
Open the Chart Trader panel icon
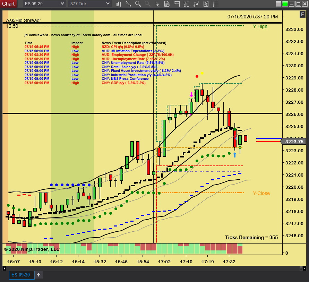coord(177,4)
